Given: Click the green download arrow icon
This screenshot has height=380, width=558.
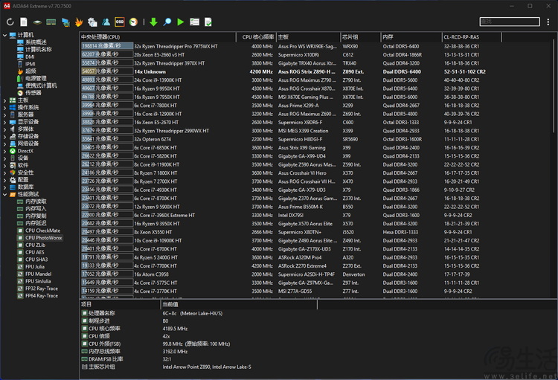Looking at the screenshot, I should (153, 22).
